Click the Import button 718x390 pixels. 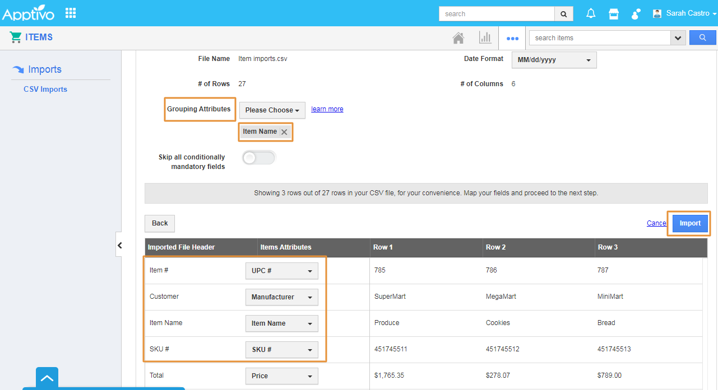click(690, 223)
